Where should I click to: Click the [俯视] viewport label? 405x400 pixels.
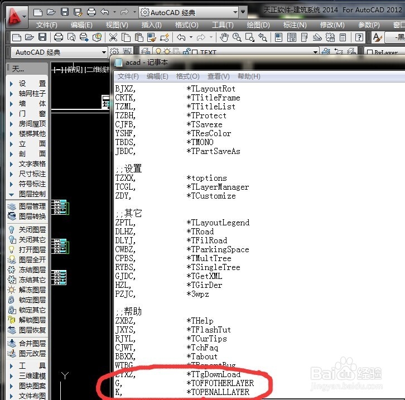[74, 70]
